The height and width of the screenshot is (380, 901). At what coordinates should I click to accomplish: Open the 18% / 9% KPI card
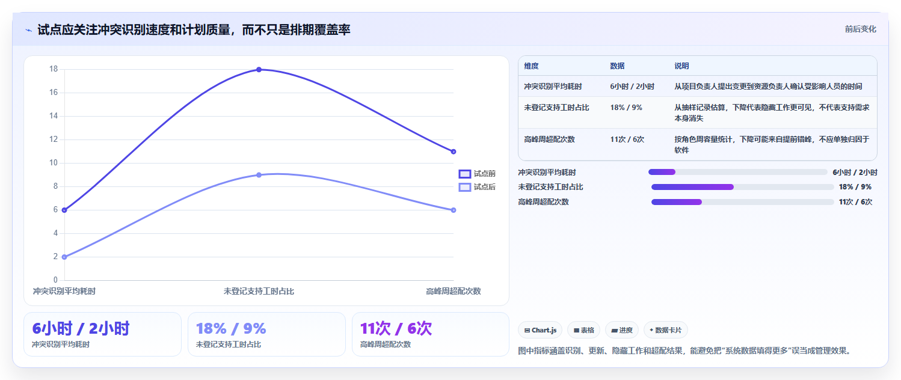pos(266,334)
